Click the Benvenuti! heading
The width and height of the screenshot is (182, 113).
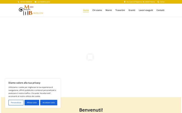click(x=91, y=110)
